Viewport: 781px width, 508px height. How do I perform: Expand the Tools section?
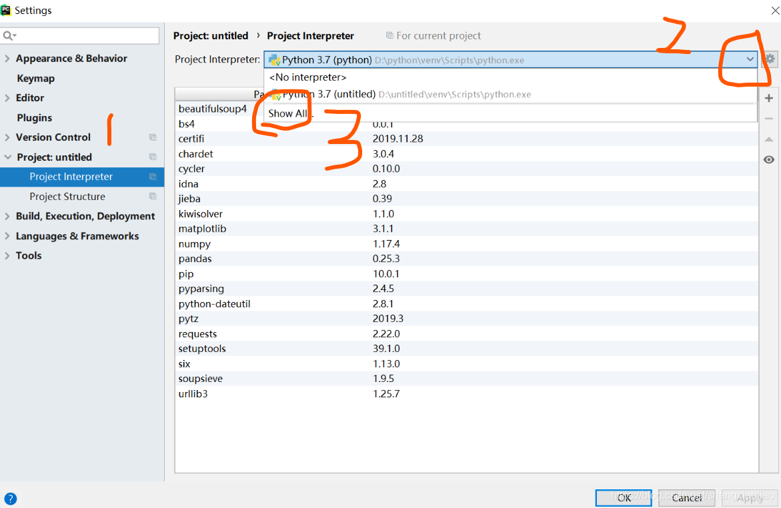click(x=7, y=255)
